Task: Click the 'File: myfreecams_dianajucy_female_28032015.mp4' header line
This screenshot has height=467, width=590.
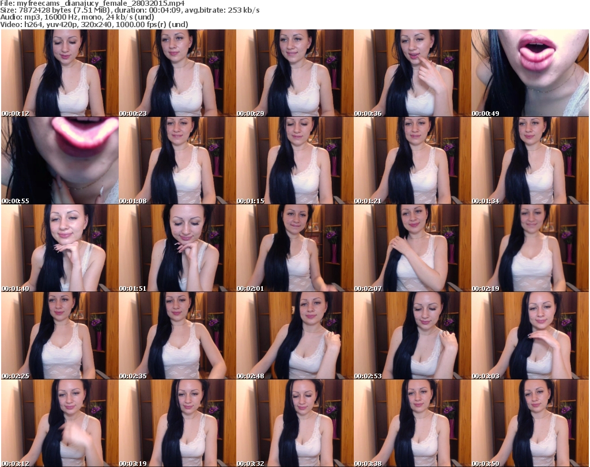Action: 92,3
